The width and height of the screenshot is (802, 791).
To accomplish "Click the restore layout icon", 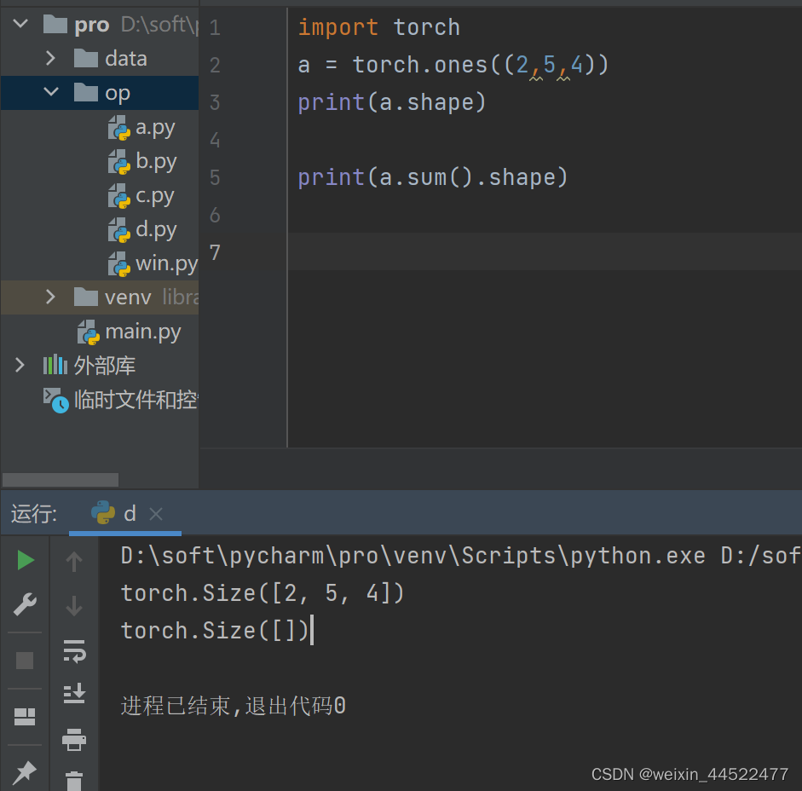I will pyautogui.click(x=25, y=717).
